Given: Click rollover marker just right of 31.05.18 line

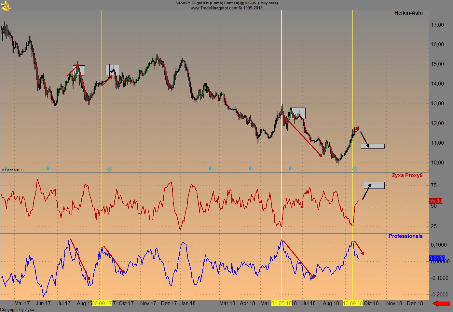Looking at the screenshot, I should click(x=290, y=169).
